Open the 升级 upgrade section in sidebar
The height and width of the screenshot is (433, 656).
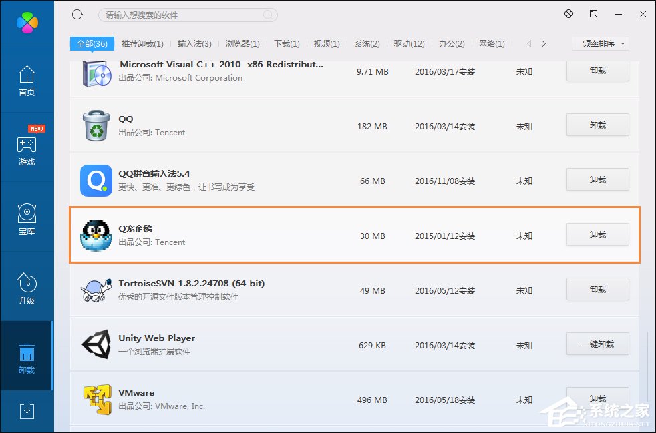[27, 287]
